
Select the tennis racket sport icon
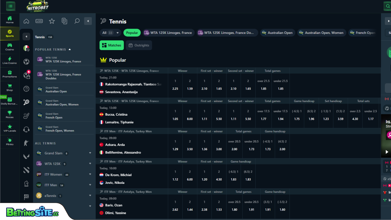(26, 102)
